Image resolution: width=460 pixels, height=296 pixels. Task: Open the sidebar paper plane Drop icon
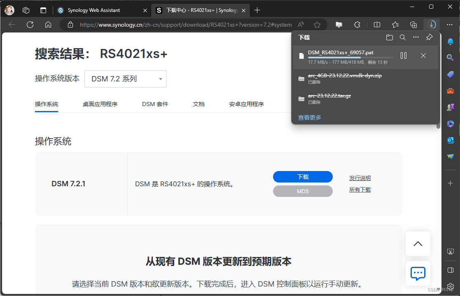tap(450, 157)
